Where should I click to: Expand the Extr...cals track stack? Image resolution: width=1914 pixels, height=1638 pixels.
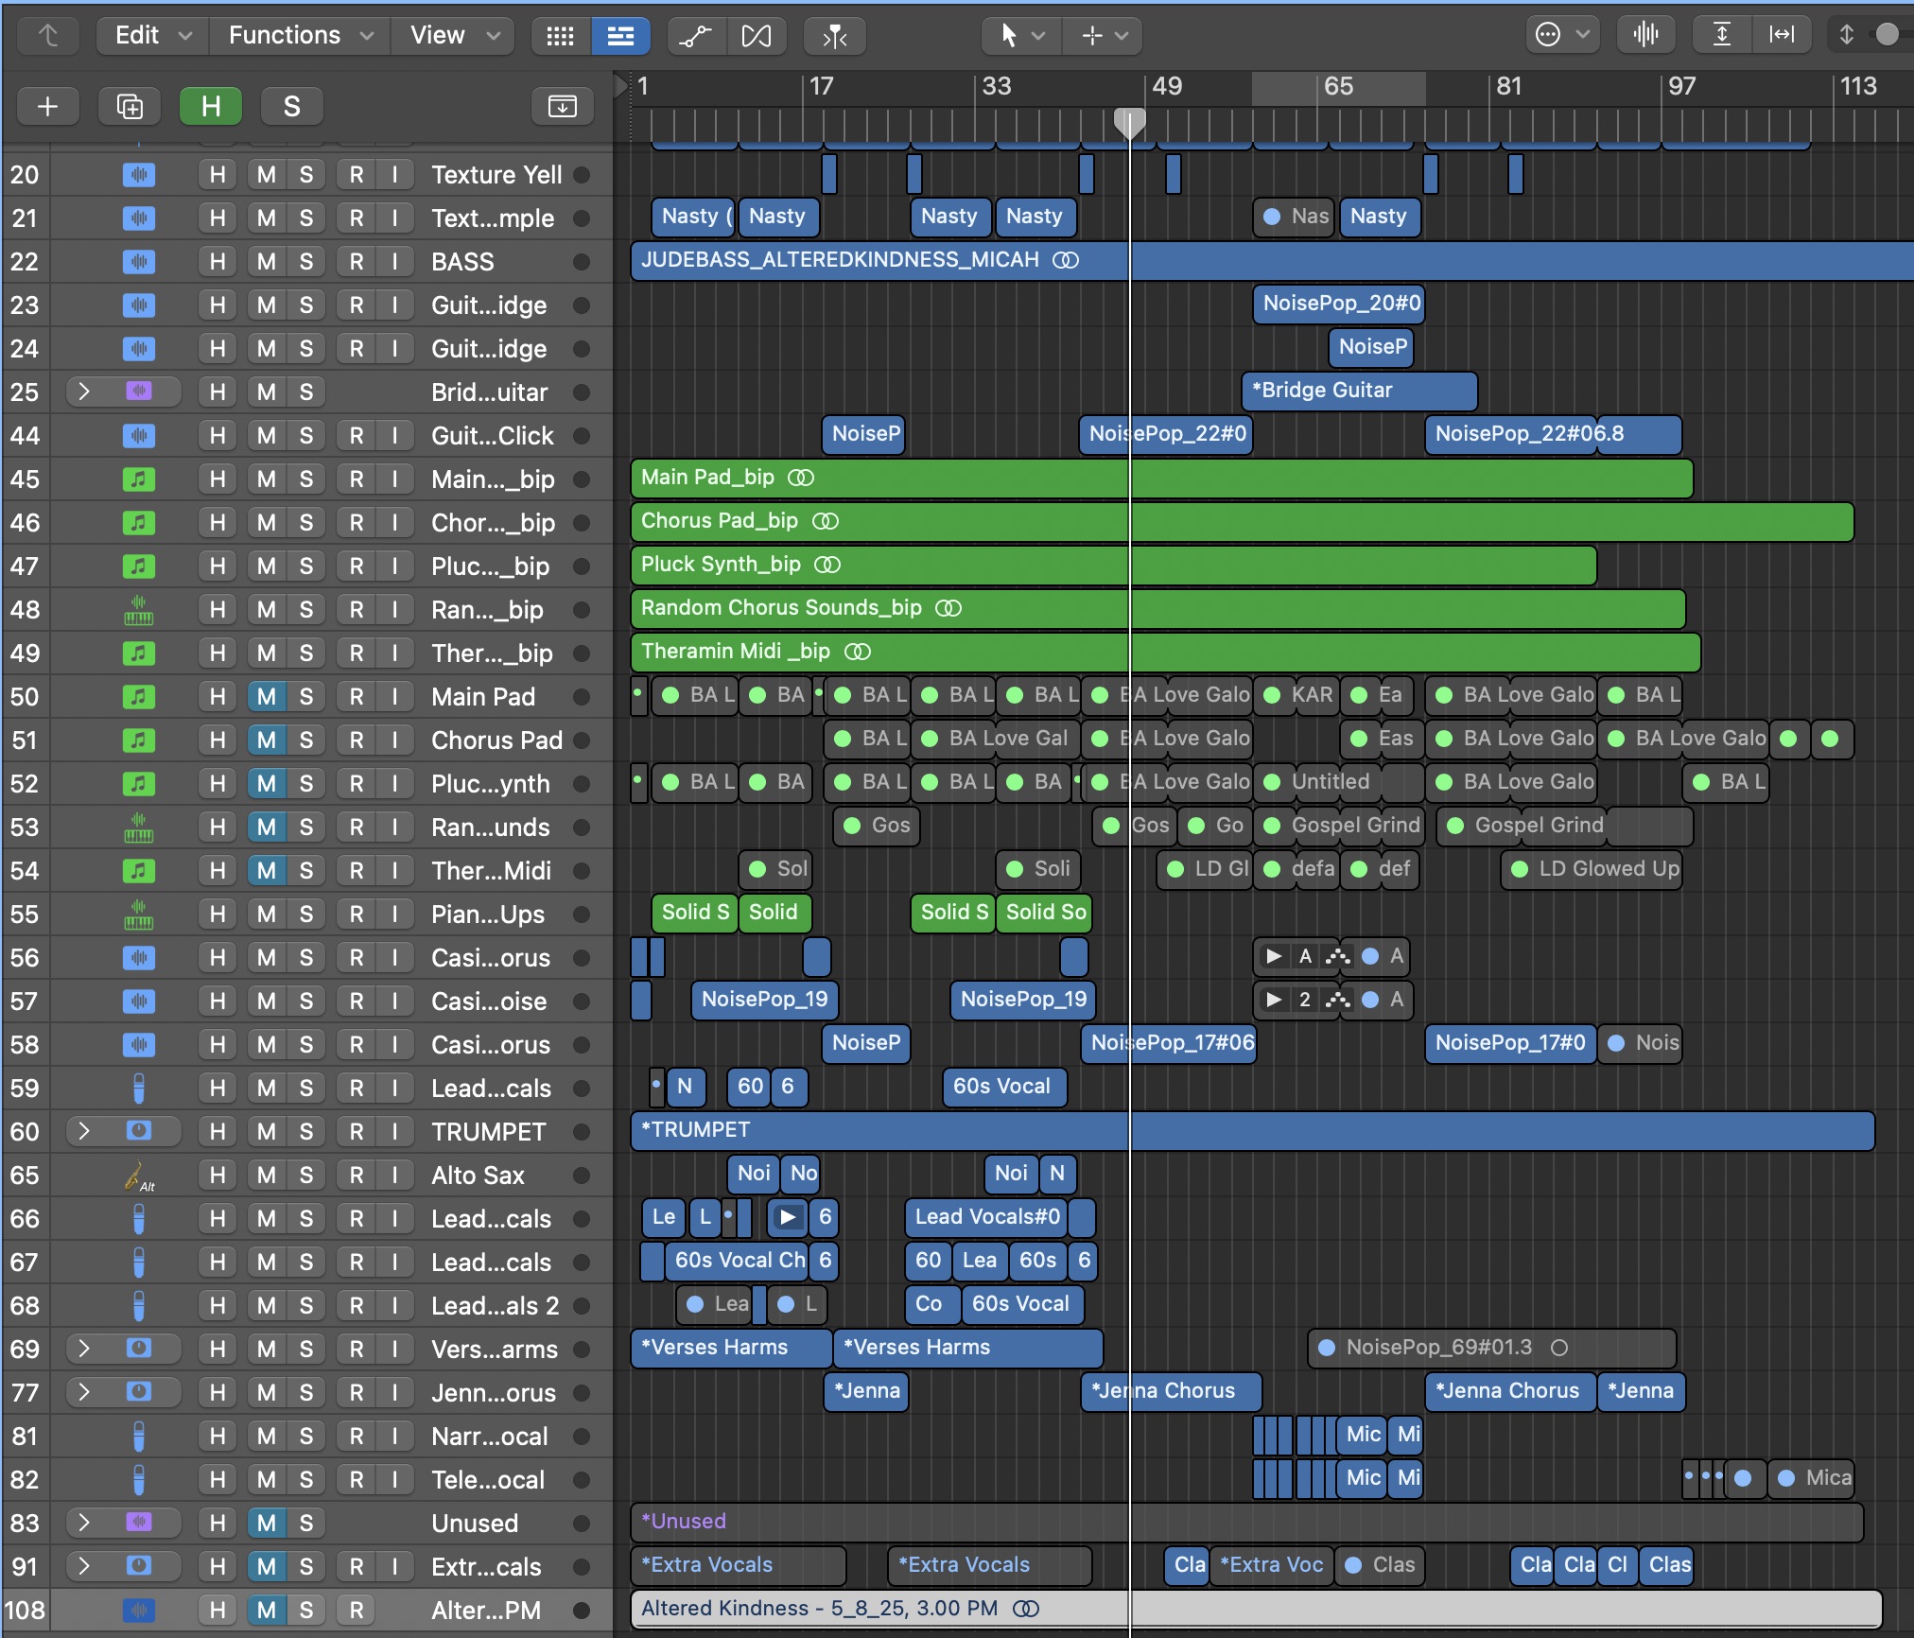point(83,1566)
